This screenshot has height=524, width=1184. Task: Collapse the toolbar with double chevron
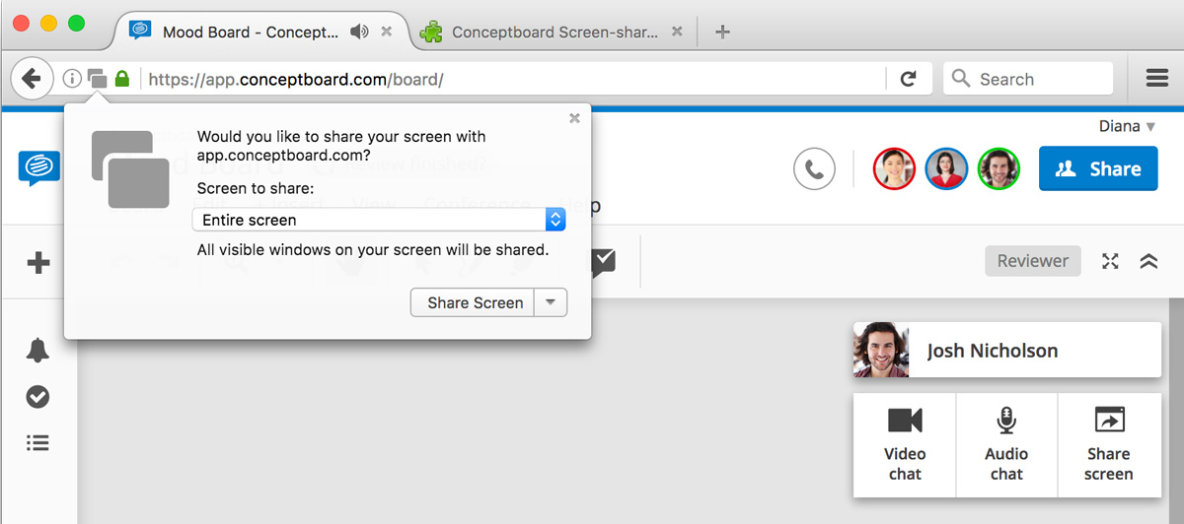coord(1148,261)
